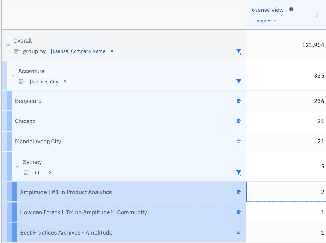Click the group-by icon on Chicago row
The width and height of the screenshot is (326, 243).
tap(239, 121)
